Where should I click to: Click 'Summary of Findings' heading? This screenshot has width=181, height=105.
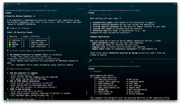coord(19,28)
